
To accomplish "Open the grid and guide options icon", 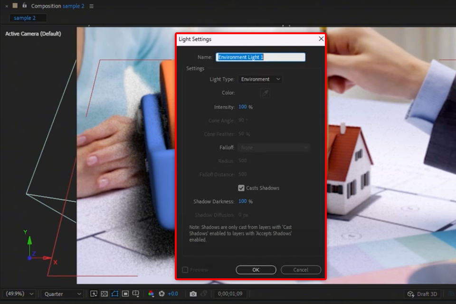I will [136, 294].
